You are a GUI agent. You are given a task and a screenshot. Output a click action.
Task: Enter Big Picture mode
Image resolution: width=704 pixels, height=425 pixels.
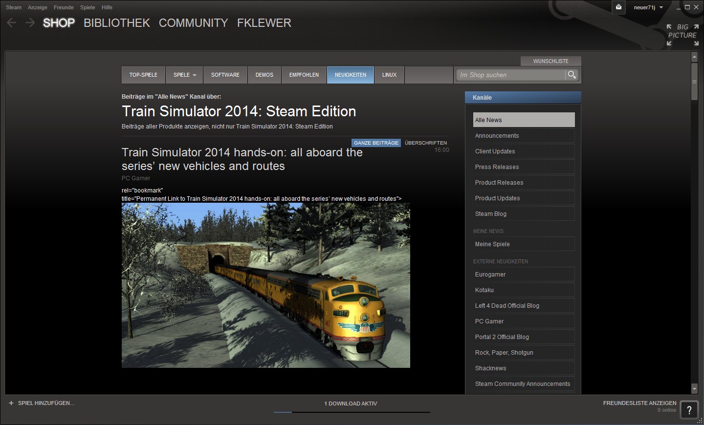(x=682, y=35)
